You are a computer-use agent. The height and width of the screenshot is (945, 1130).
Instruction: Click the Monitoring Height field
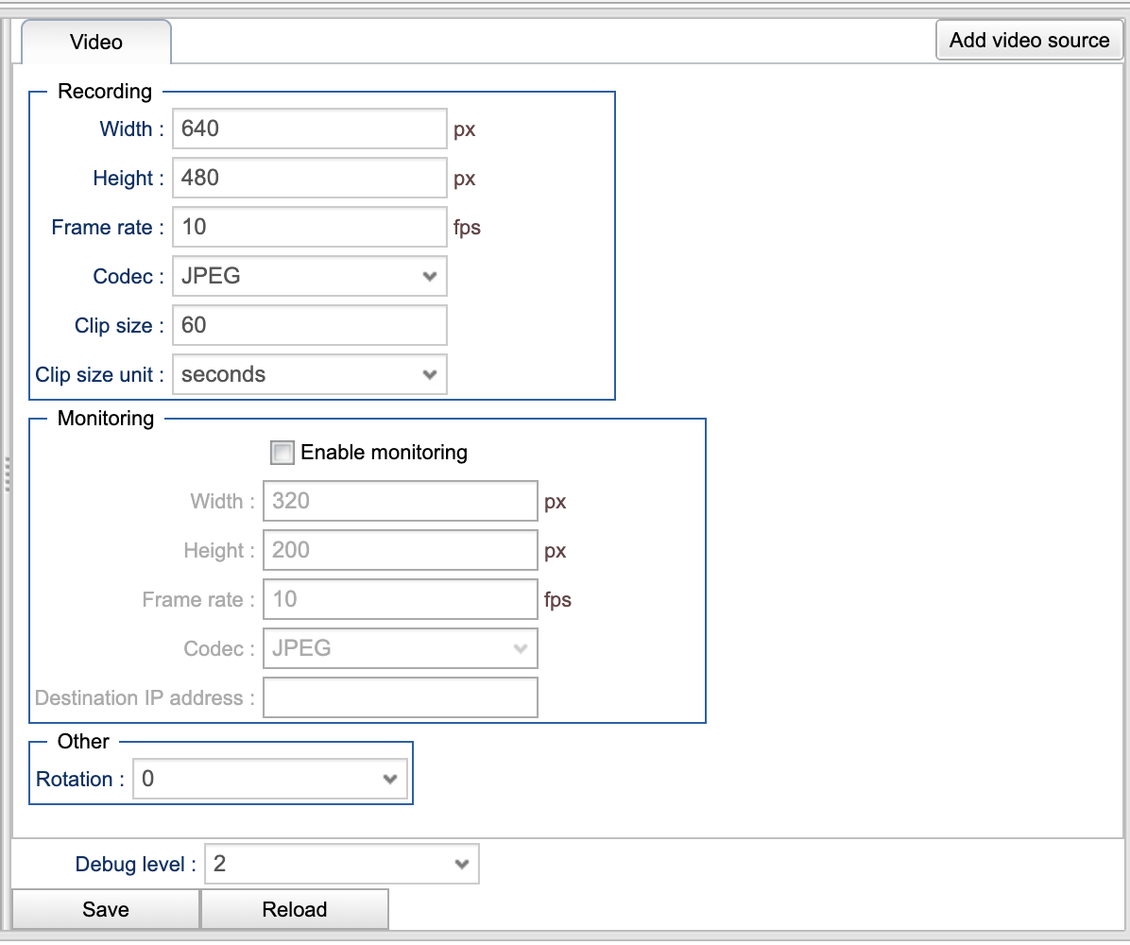400,550
